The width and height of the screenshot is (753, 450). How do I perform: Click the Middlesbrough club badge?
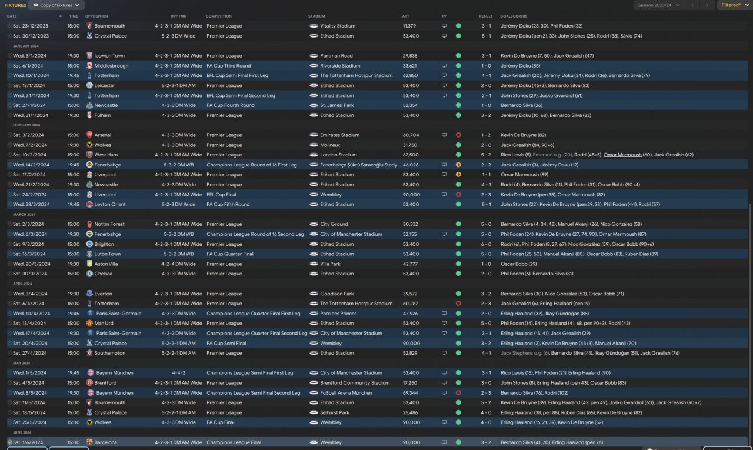pyautogui.click(x=89, y=66)
